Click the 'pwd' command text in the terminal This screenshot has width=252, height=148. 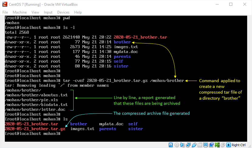point(66,18)
